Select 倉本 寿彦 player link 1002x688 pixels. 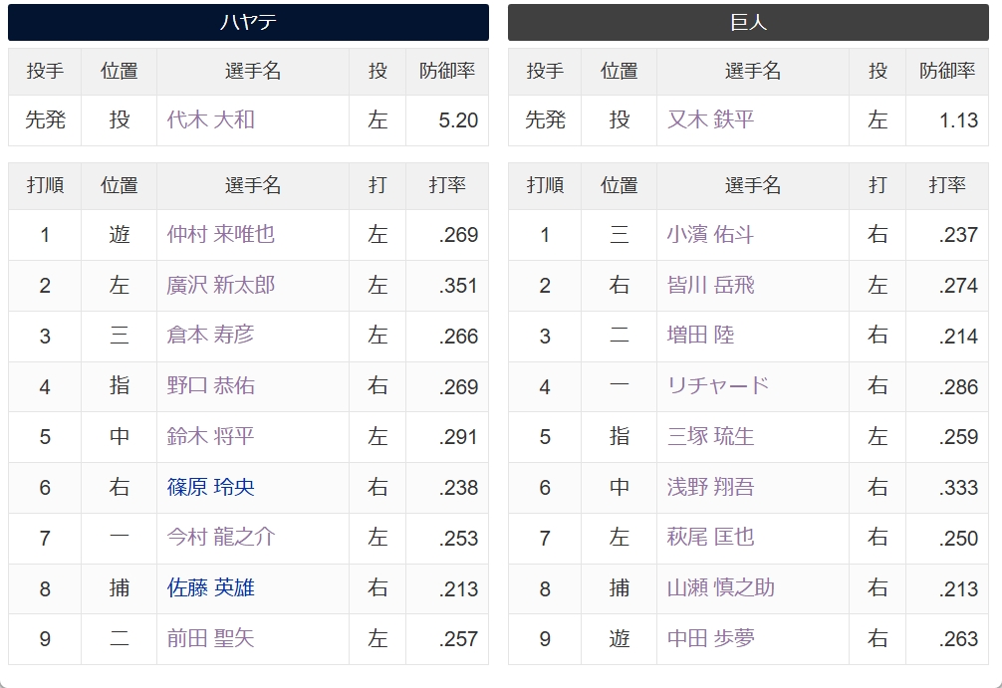point(211,336)
